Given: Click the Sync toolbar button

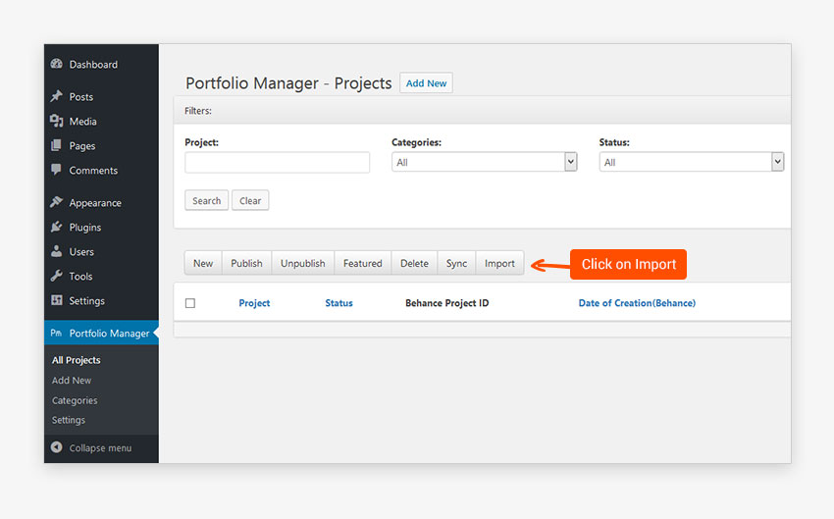Looking at the screenshot, I should point(456,263).
